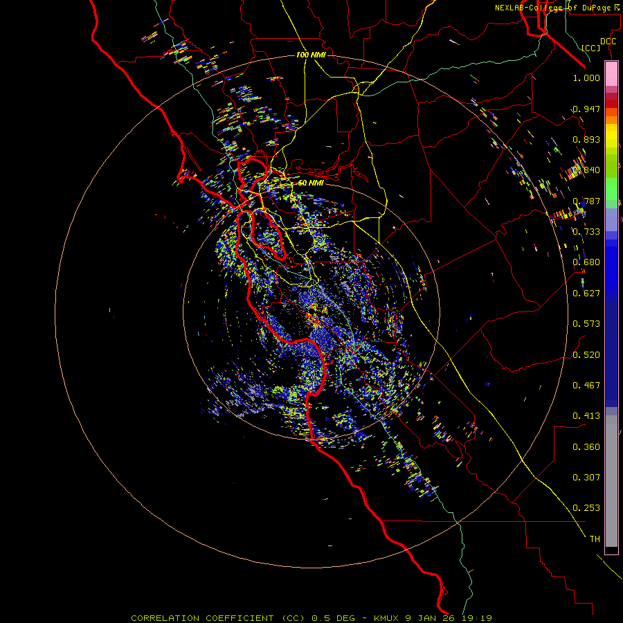This screenshot has width=623, height=623.
Task: Click the 0.253 legend value
Action: (586, 508)
